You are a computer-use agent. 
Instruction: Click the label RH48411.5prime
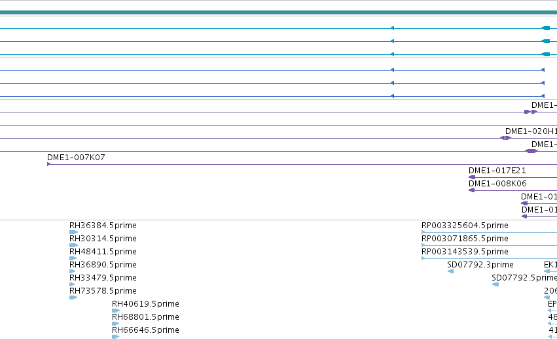pos(103,252)
